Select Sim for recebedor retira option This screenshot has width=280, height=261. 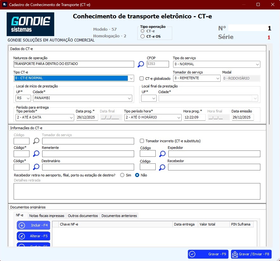point(122,175)
